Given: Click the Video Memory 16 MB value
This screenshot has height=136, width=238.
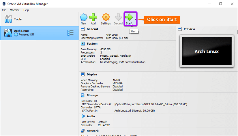Looking at the screenshot, I should pos(116,80).
